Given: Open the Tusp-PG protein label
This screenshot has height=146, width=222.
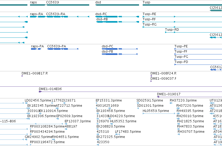Looking at the screenshot, I should click(181, 57).
